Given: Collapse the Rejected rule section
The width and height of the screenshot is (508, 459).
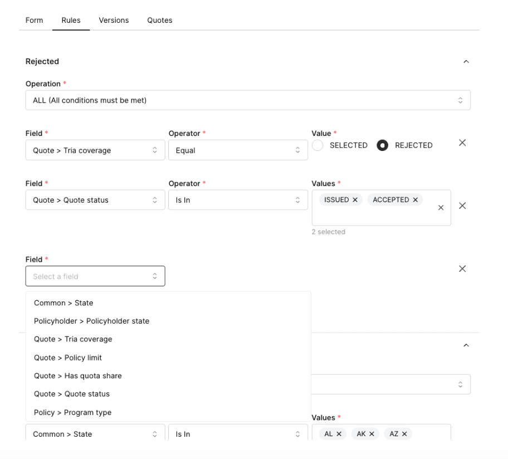Looking at the screenshot, I should point(466,62).
